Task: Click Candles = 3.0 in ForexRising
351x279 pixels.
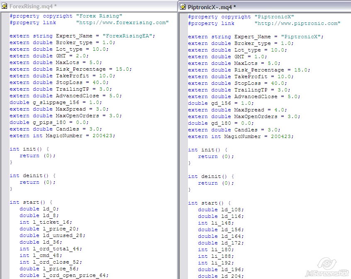Action: 56,129
